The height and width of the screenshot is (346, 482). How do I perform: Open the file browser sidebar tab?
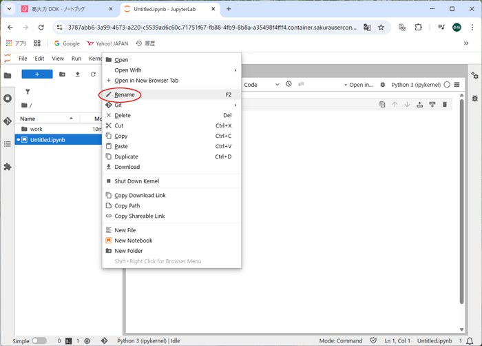pos(8,75)
